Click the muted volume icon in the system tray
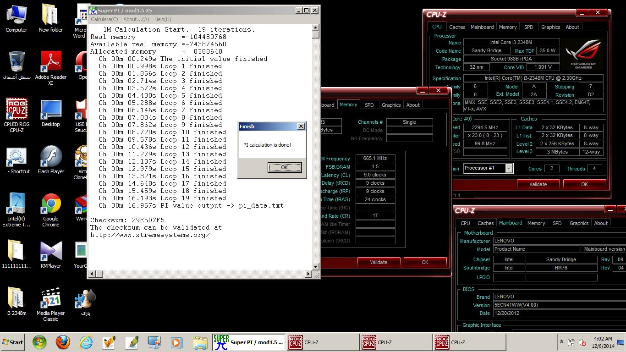 582,342
